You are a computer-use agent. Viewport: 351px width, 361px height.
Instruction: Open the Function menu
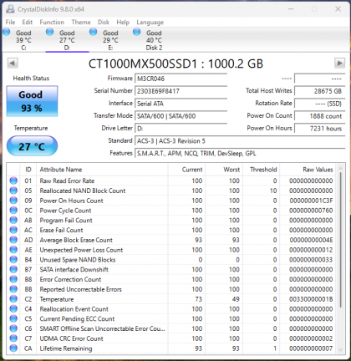coord(52,22)
